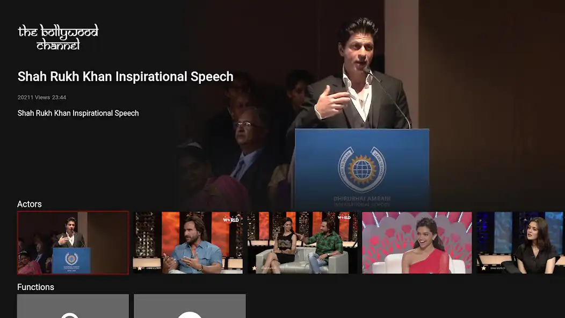Click the video description text
Image resolution: width=565 pixels, height=318 pixels.
pyautogui.click(x=78, y=113)
